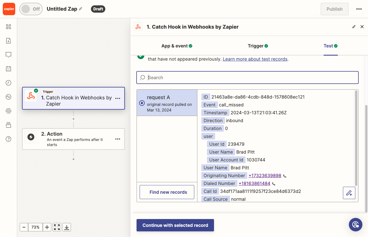Zoom out the canvas with minus button

pyautogui.click(x=24, y=227)
